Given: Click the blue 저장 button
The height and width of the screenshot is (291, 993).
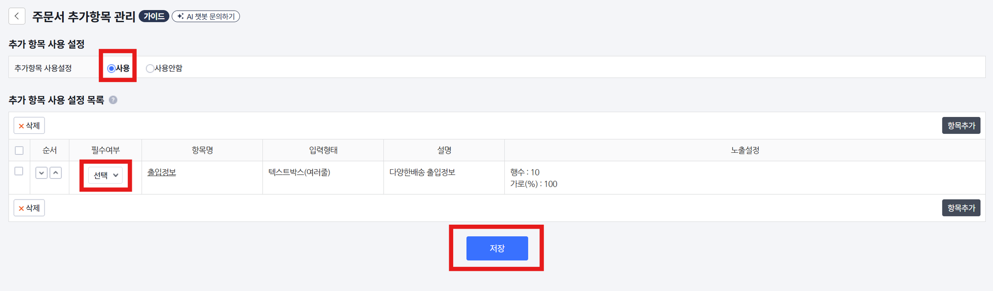Looking at the screenshot, I should pyautogui.click(x=497, y=248).
